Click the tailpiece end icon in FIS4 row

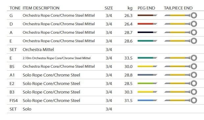[181, 100]
